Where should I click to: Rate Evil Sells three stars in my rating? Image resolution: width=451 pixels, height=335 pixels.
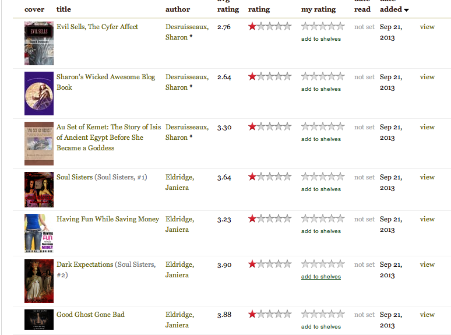(323, 26)
